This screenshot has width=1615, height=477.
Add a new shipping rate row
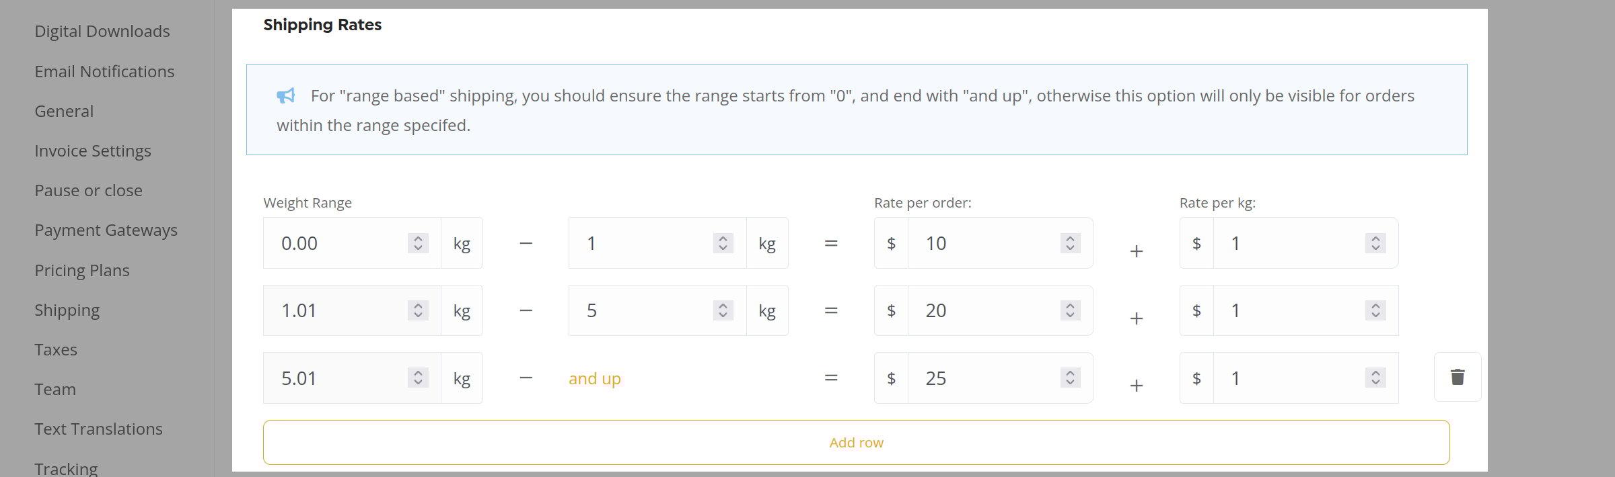856,442
